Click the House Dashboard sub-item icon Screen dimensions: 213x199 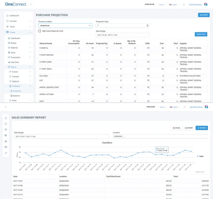point(9,38)
